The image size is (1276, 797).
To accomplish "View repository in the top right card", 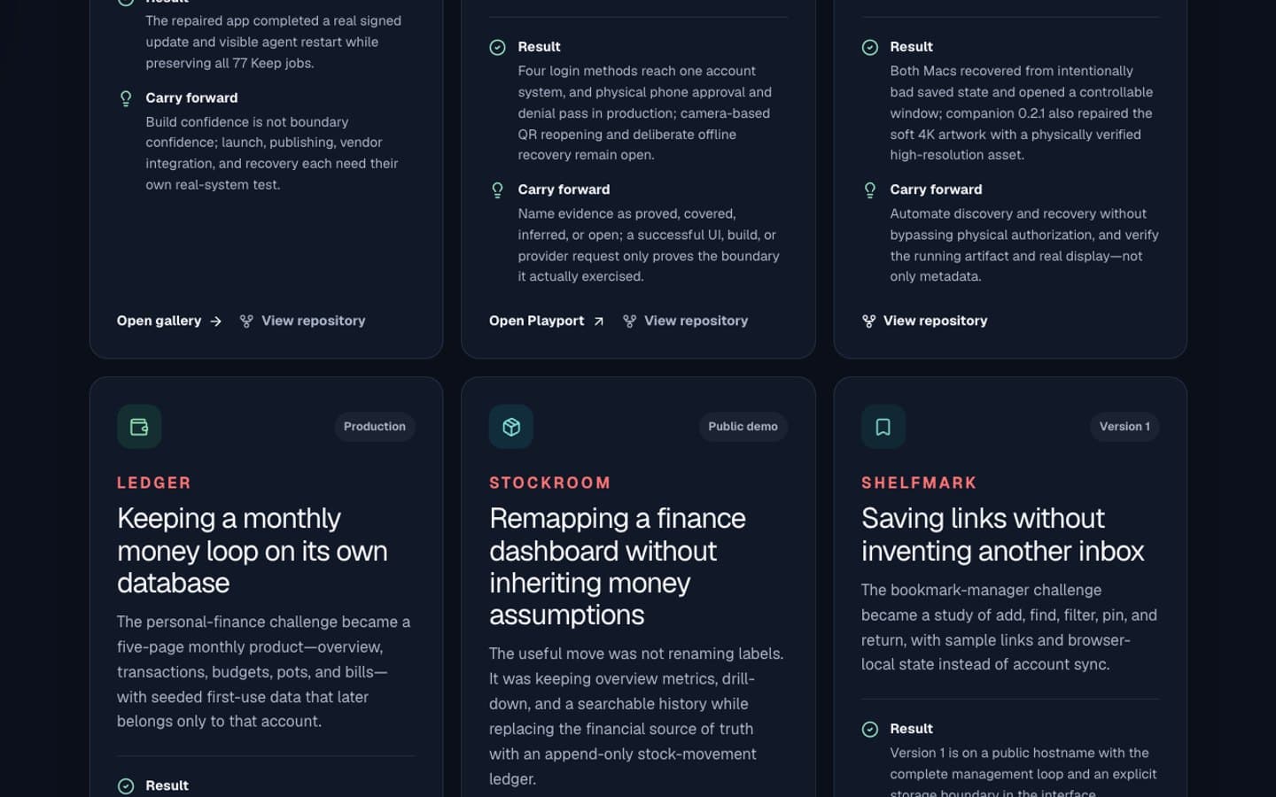I will point(924,321).
